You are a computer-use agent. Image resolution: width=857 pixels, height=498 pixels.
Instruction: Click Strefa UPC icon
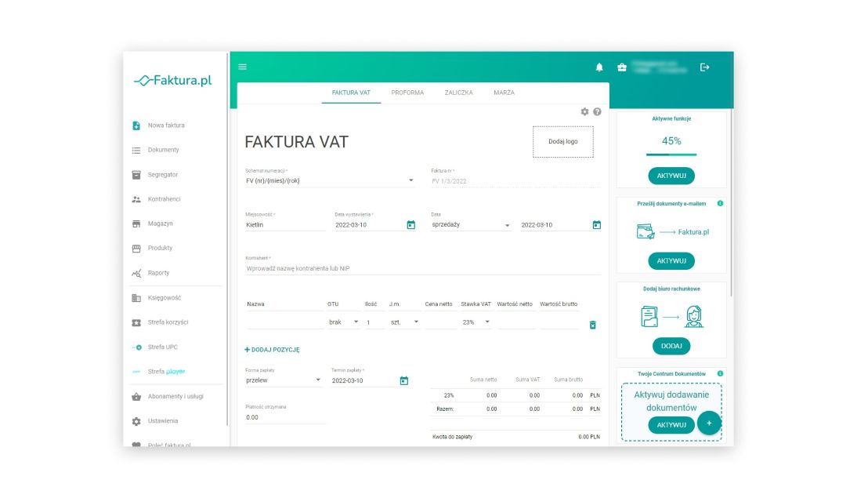click(136, 347)
